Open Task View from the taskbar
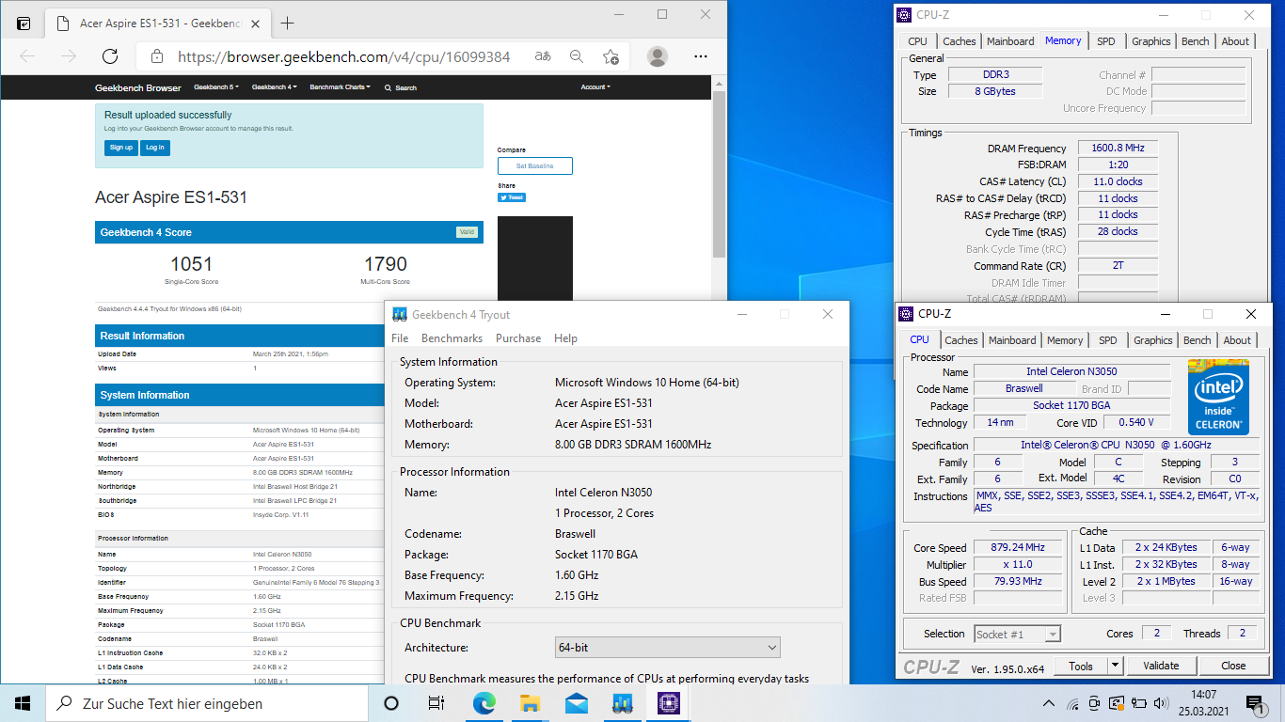1285x722 pixels. [x=436, y=703]
